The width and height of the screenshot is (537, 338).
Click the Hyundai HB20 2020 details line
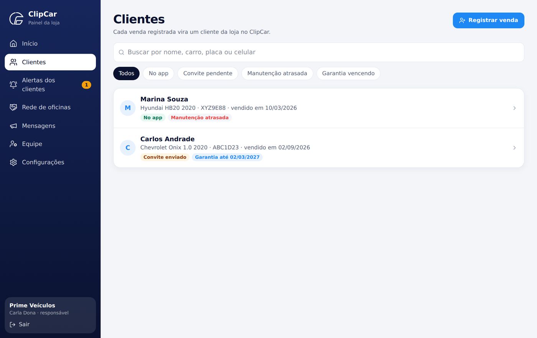pos(219,108)
